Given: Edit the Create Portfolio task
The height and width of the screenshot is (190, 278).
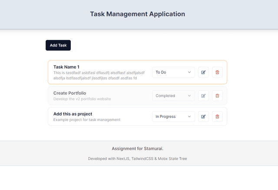Looking at the screenshot, I should point(203,95).
